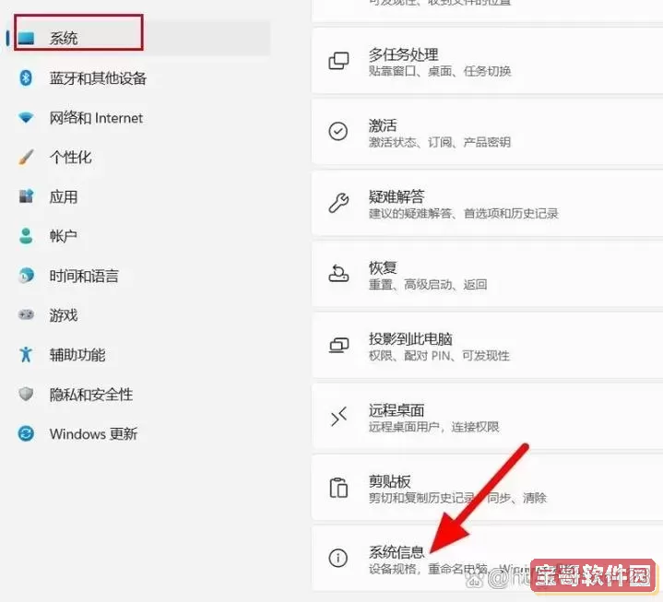
Task: Click the System monitor icon in sidebar
Action: [26, 38]
